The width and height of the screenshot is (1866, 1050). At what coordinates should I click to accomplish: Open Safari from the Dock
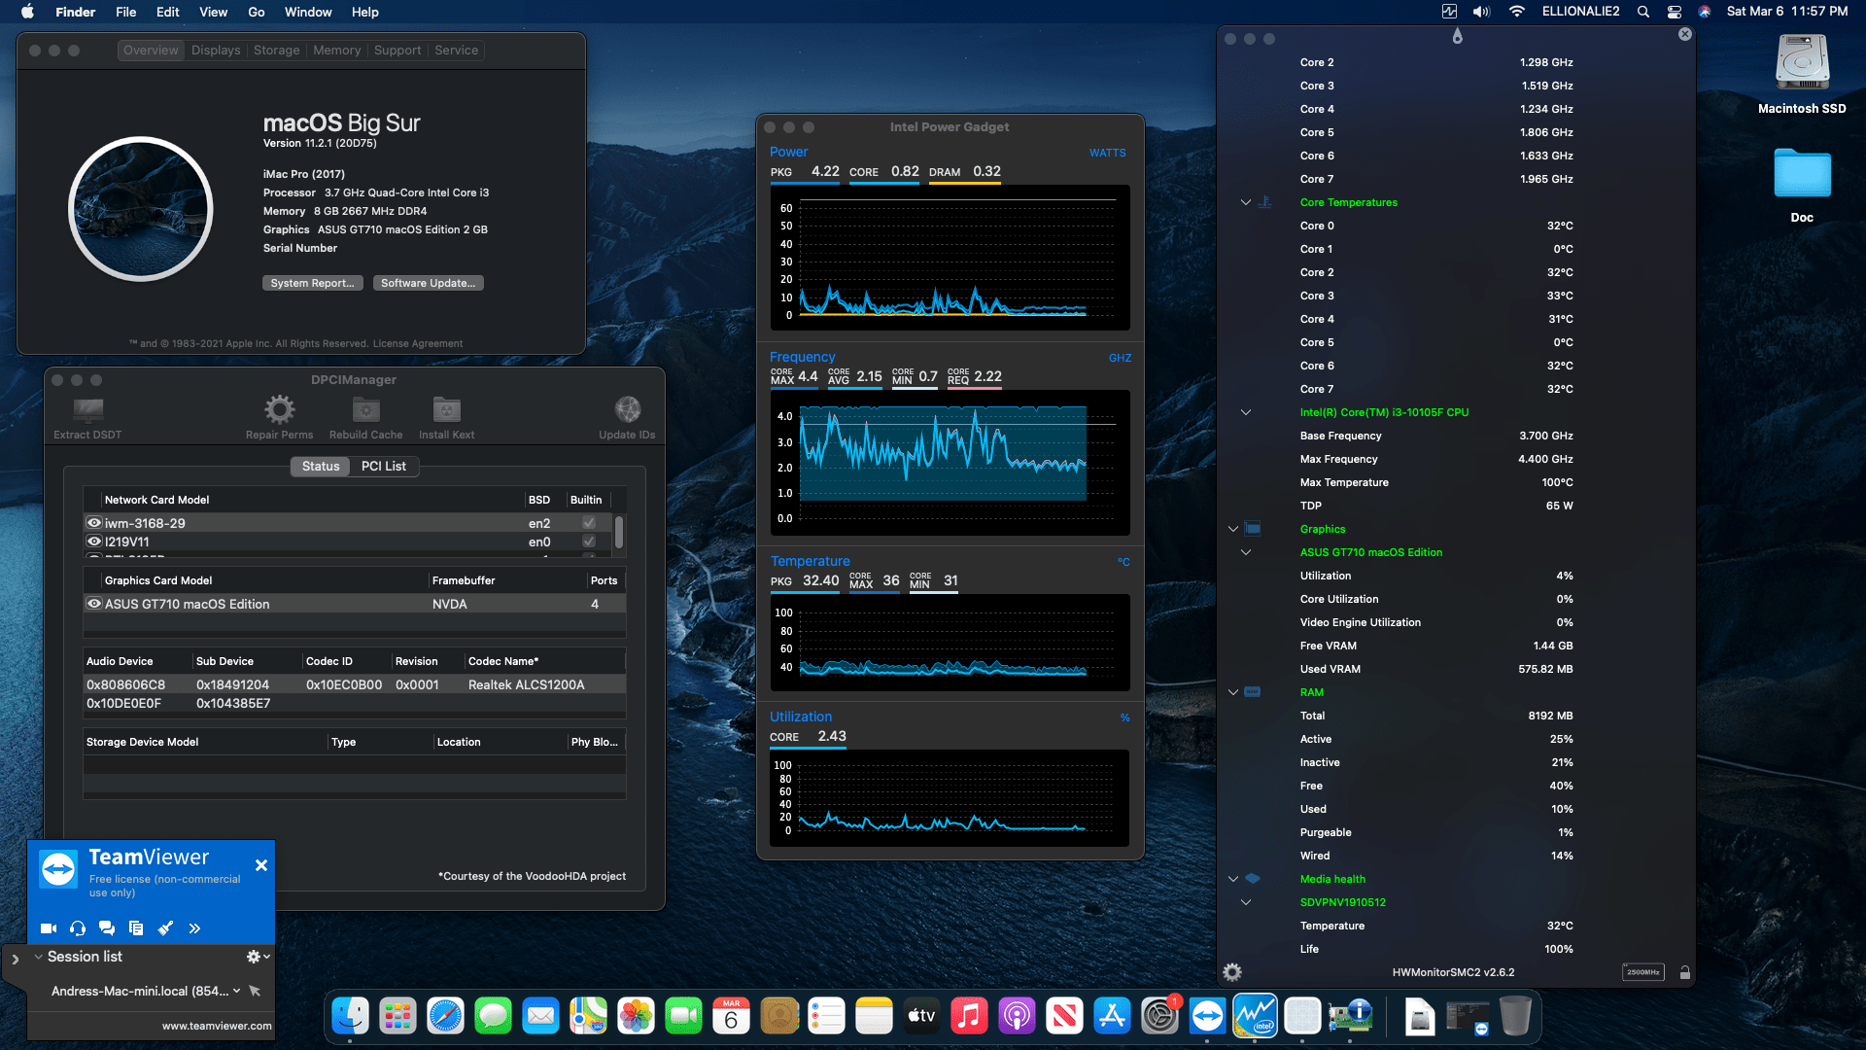coord(446,1017)
